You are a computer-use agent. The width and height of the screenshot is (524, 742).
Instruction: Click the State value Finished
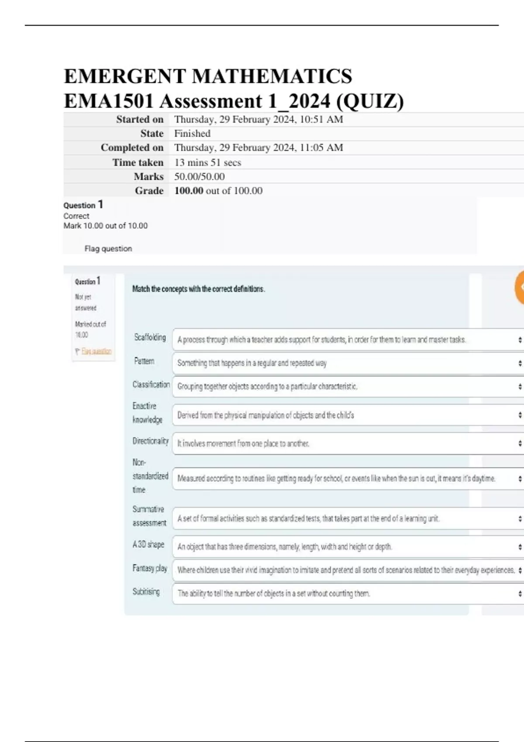coord(192,134)
